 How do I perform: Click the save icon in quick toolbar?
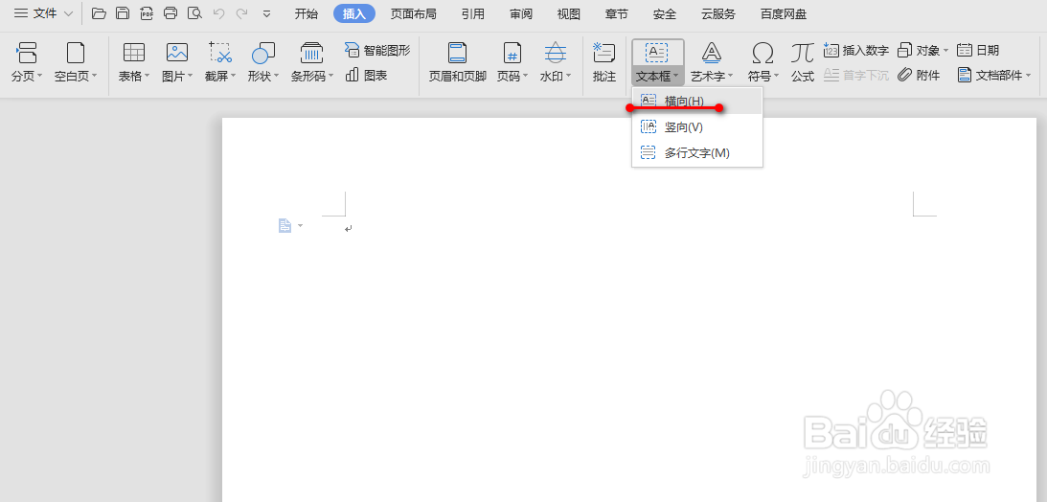(x=123, y=13)
